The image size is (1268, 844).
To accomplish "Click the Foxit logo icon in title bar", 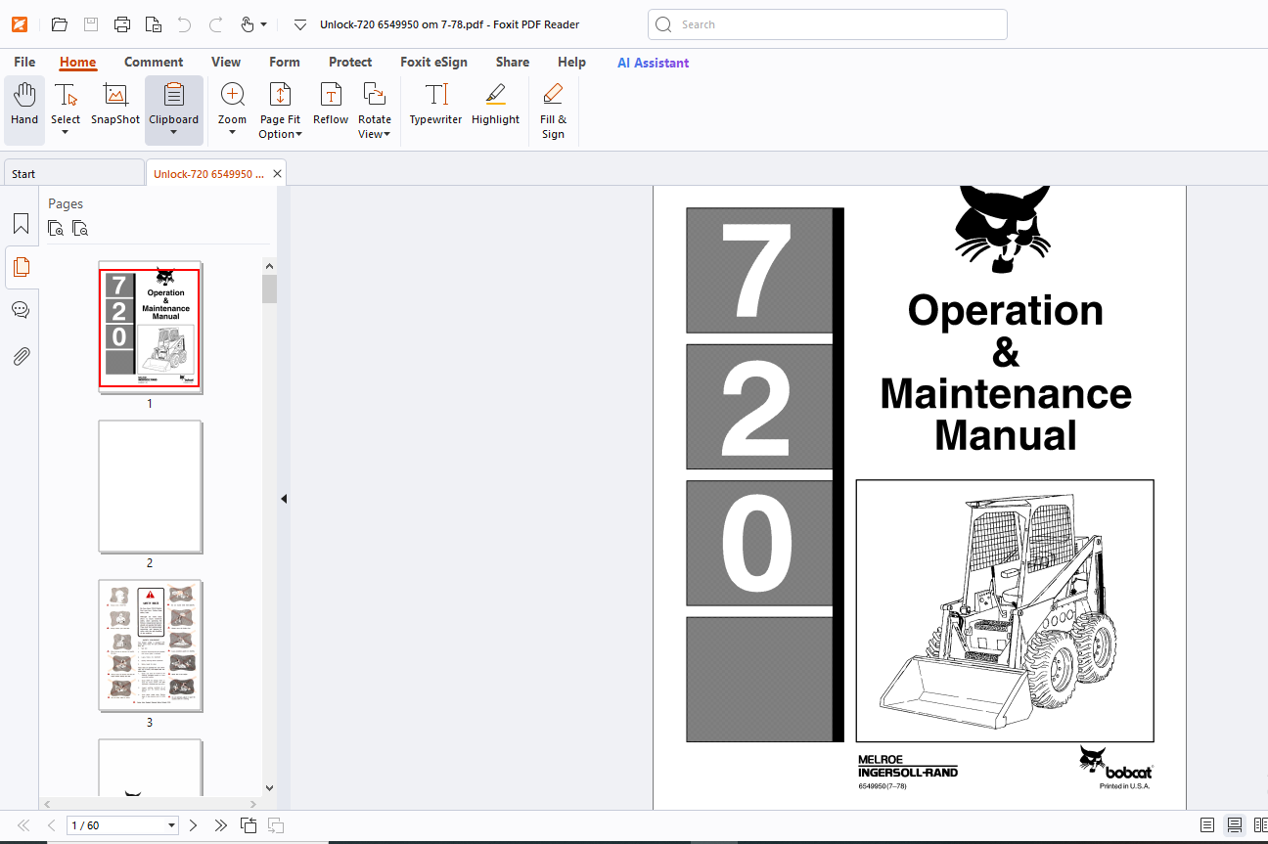I will (x=19, y=24).
